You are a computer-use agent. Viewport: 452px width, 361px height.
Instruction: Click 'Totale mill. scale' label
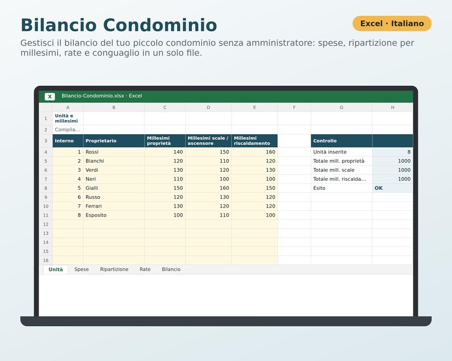[x=342, y=170]
